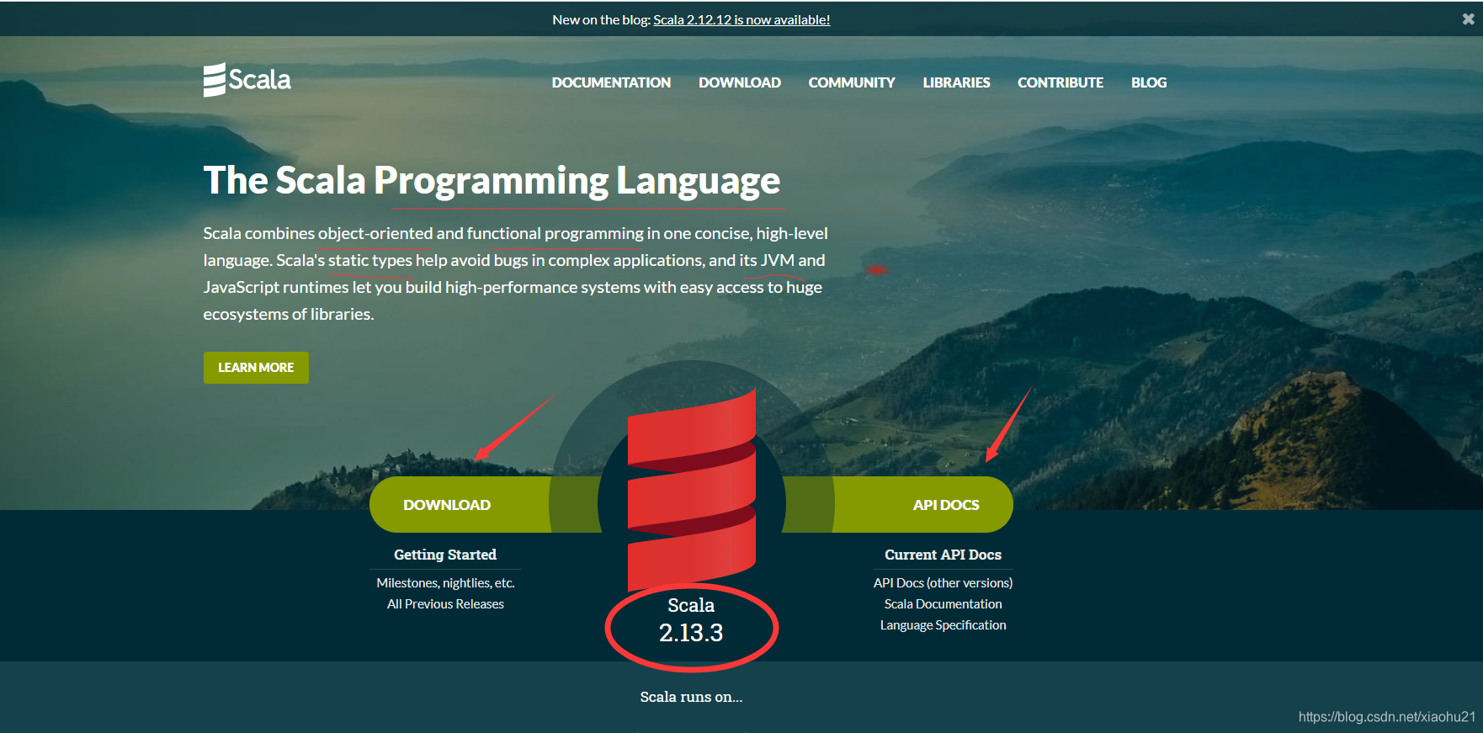
Task: Open the LIBRARIES nav item
Action: pyautogui.click(x=956, y=82)
